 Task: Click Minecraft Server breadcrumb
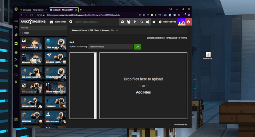(79, 31)
